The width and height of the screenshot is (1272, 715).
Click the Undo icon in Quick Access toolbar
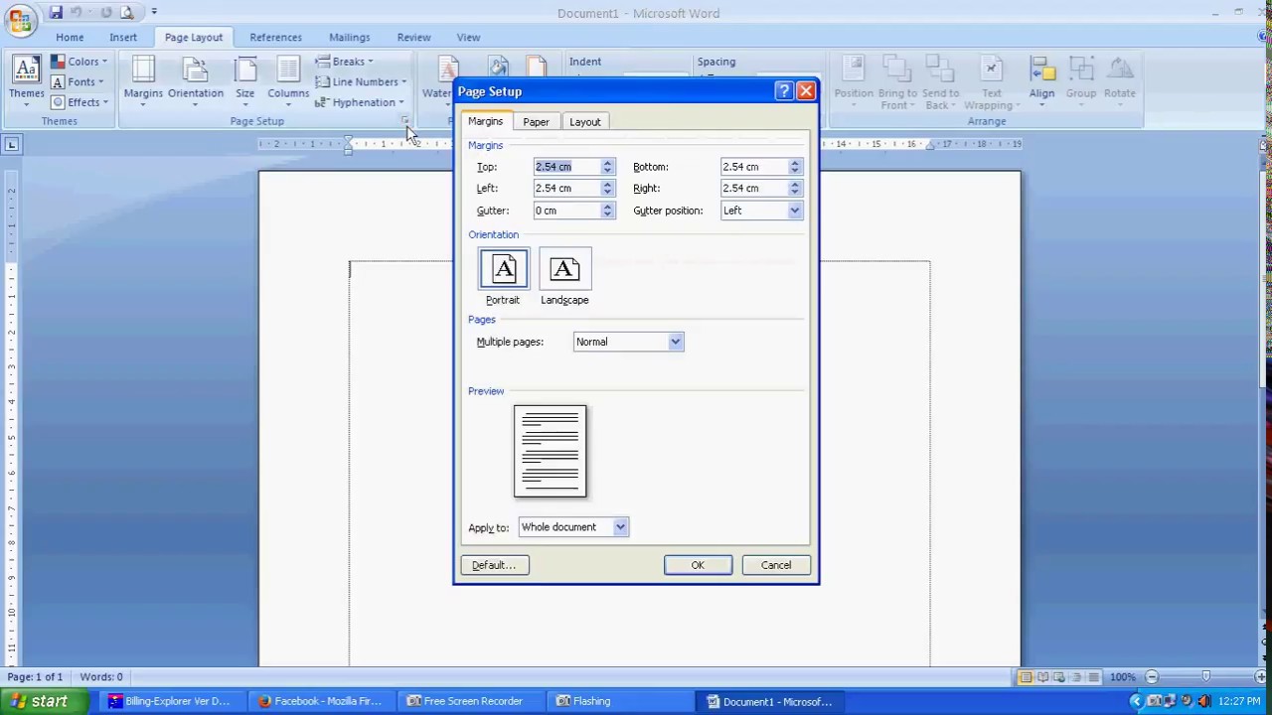click(x=76, y=13)
